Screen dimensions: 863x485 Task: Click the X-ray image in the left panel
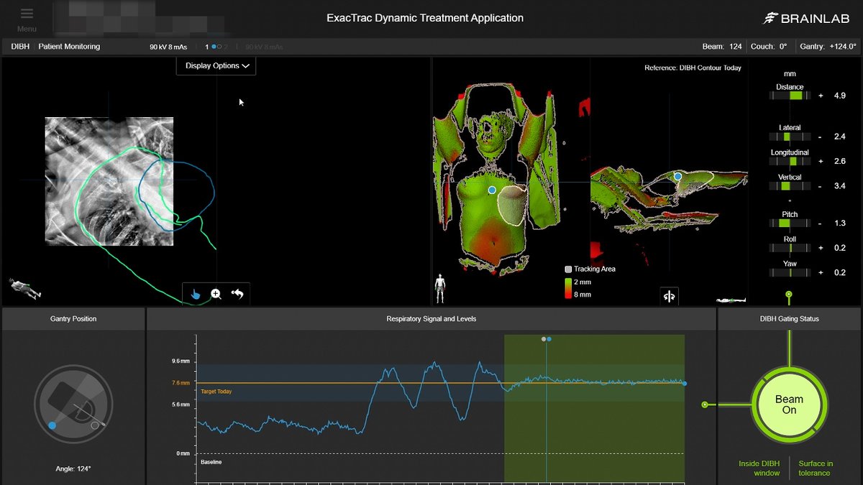109,182
